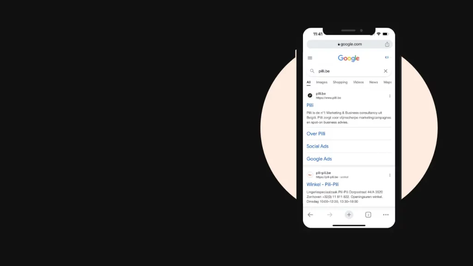
Task: Switch to the Images tab
Action: 321,82
